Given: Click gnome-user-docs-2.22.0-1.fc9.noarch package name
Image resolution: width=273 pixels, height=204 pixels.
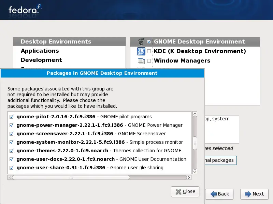Looking at the screenshot, I should point(66,159).
